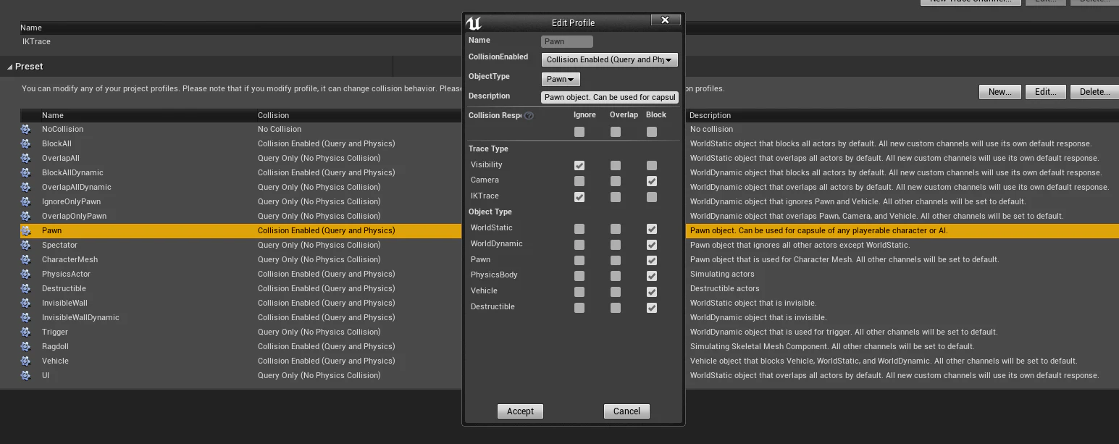
Task: Click the gear icon beside NoCollision preset
Action: pos(25,129)
